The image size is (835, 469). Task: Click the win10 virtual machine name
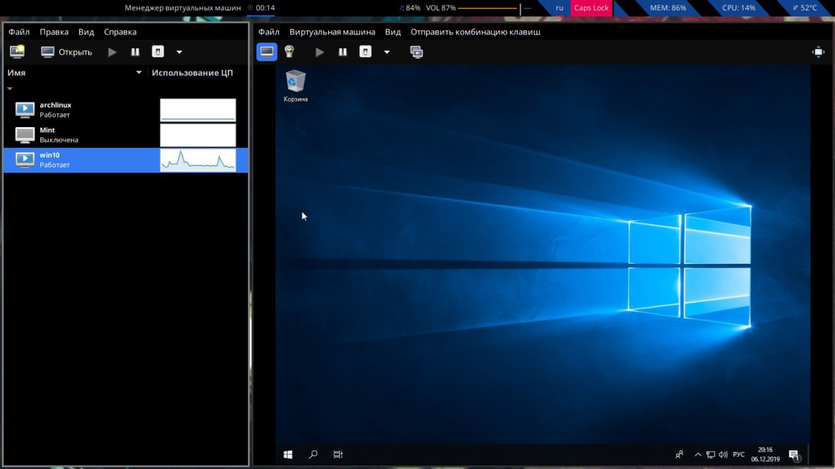click(50, 155)
